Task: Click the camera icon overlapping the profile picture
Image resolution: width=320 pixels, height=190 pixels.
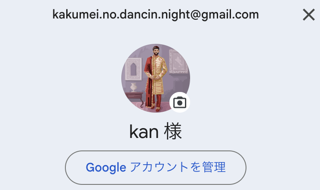Action: 180,102
